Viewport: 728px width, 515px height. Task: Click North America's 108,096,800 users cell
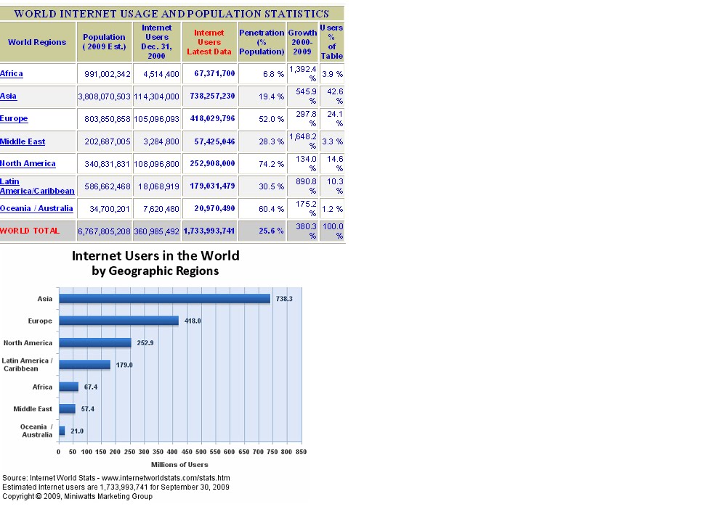tap(156, 164)
